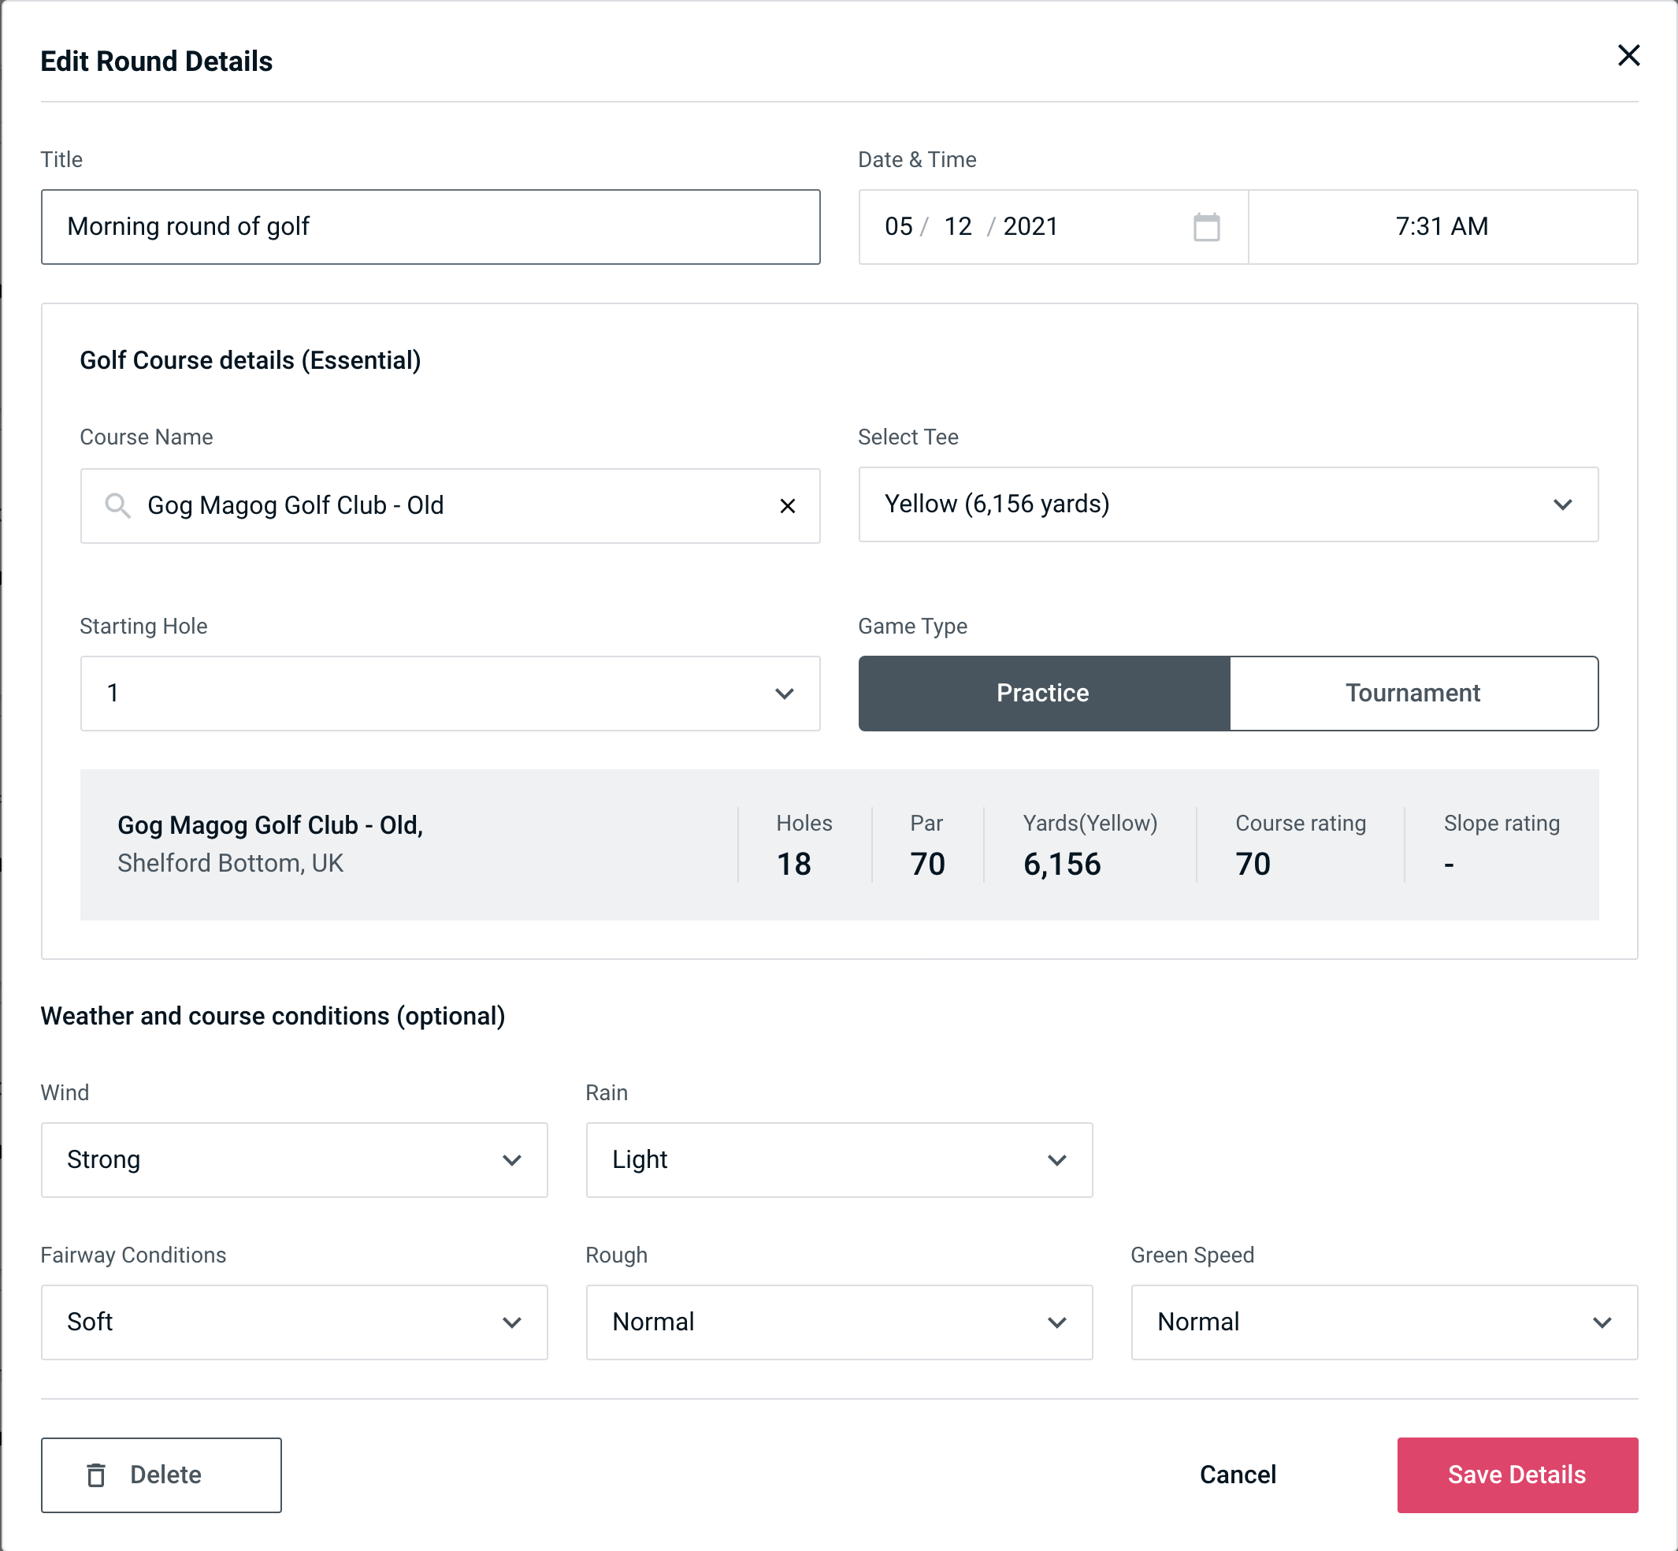Click the dropdown chevron for Wind field
The image size is (1678, 1551).
(513, 1159)
